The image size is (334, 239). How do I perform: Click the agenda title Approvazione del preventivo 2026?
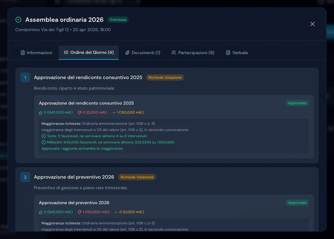[74, 177]
